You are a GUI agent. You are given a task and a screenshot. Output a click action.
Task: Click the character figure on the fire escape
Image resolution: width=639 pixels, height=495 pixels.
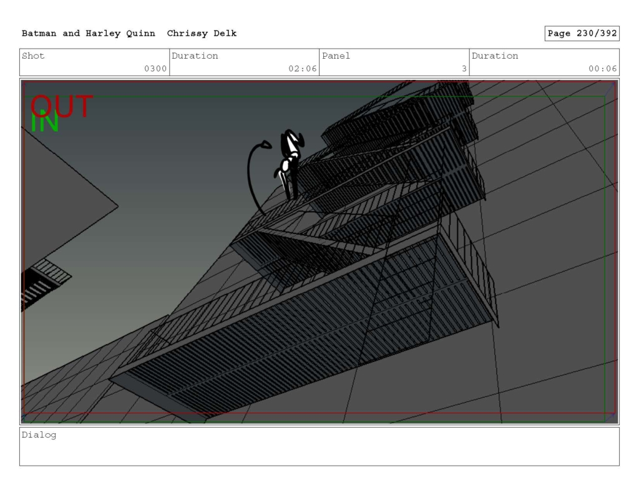[289, 164]
